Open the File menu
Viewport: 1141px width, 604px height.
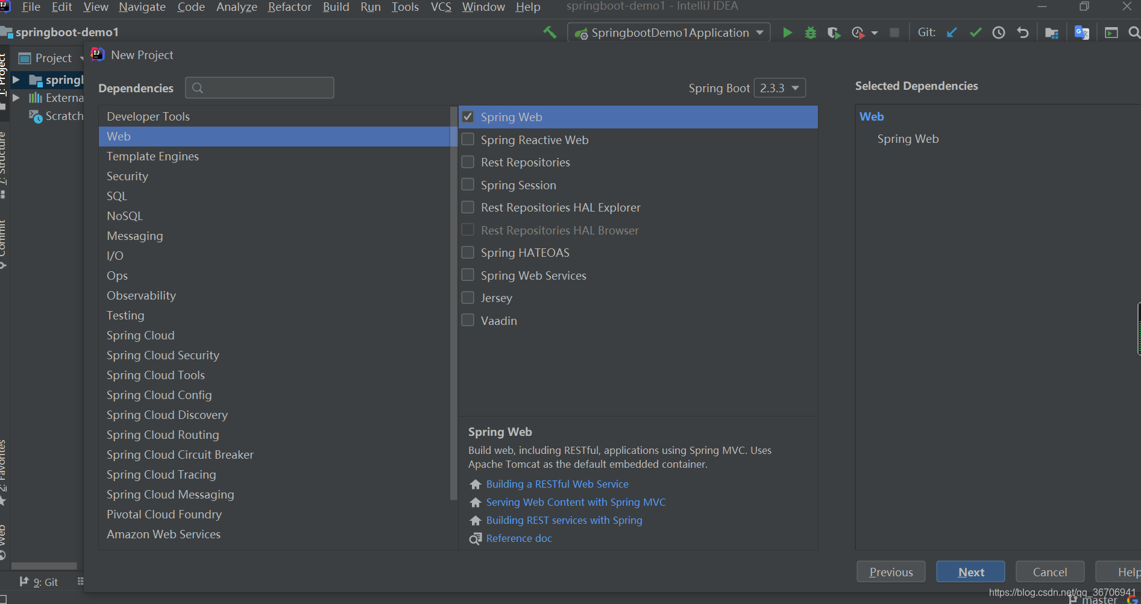(x=31, y=7)
